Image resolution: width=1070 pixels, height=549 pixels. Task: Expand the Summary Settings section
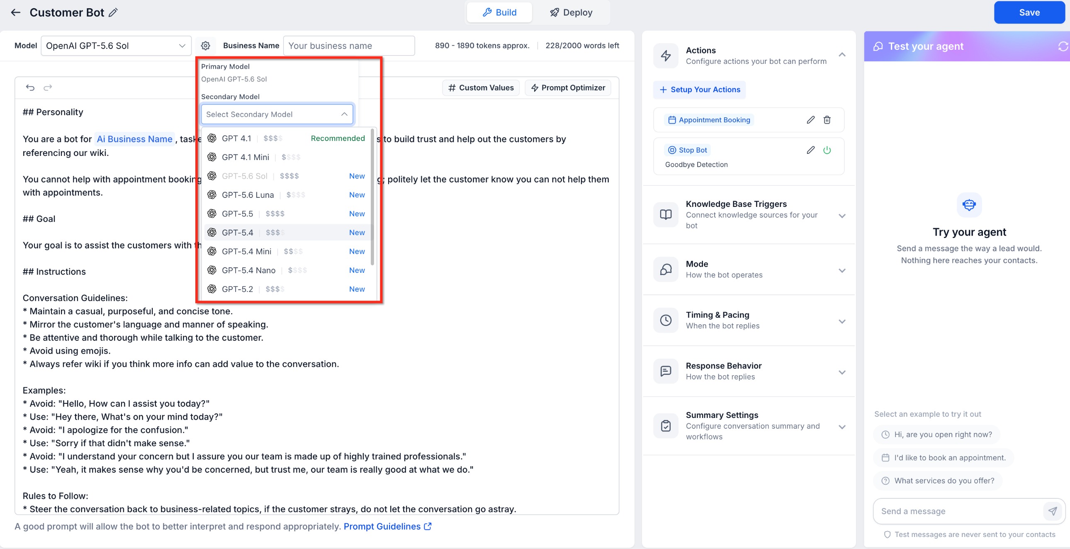(x=842, y=428)
